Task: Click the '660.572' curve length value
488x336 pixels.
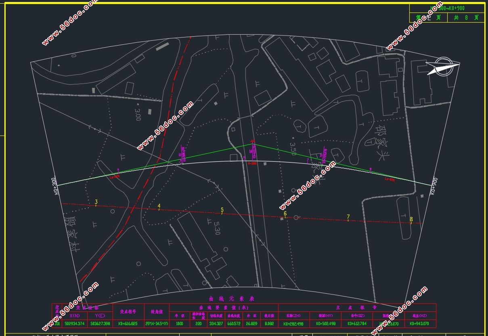Action: [x=234, y=323]
